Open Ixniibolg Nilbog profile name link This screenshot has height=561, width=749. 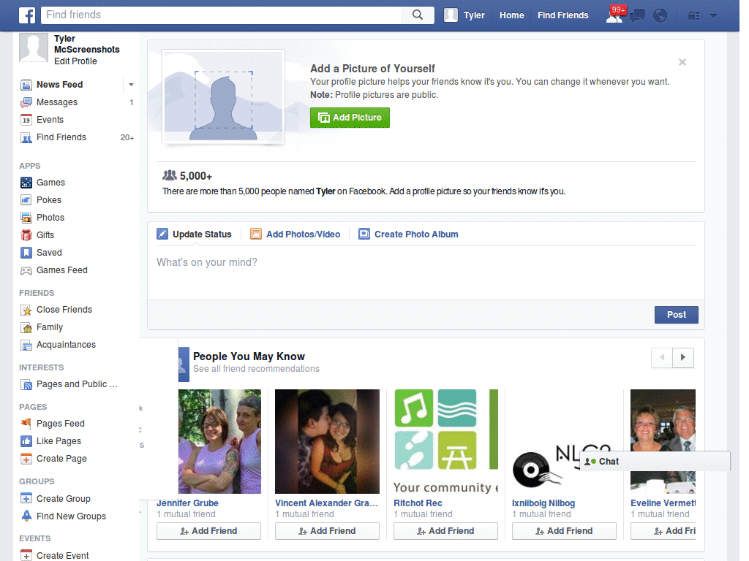click(x=543, y=503)
